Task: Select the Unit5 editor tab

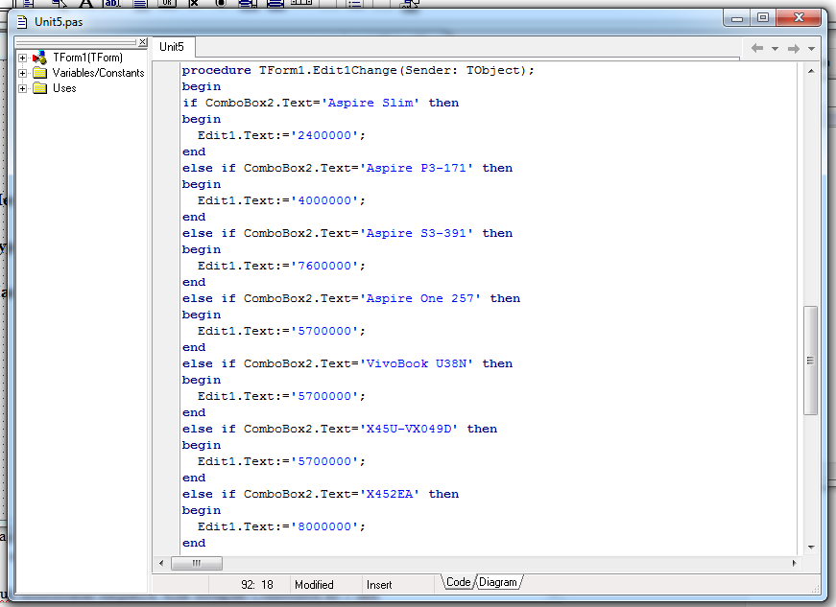Action: [x=173, y=46]
